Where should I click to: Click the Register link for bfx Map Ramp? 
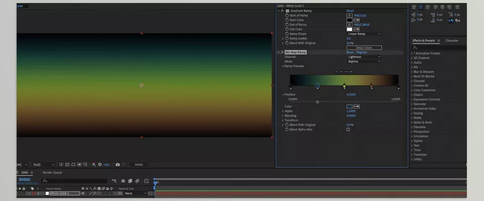(x=362, y=52)
